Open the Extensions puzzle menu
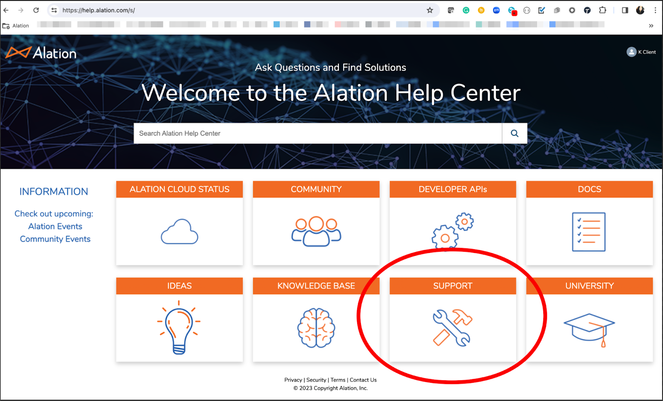The image size is (663, 401). pos(603,10)
